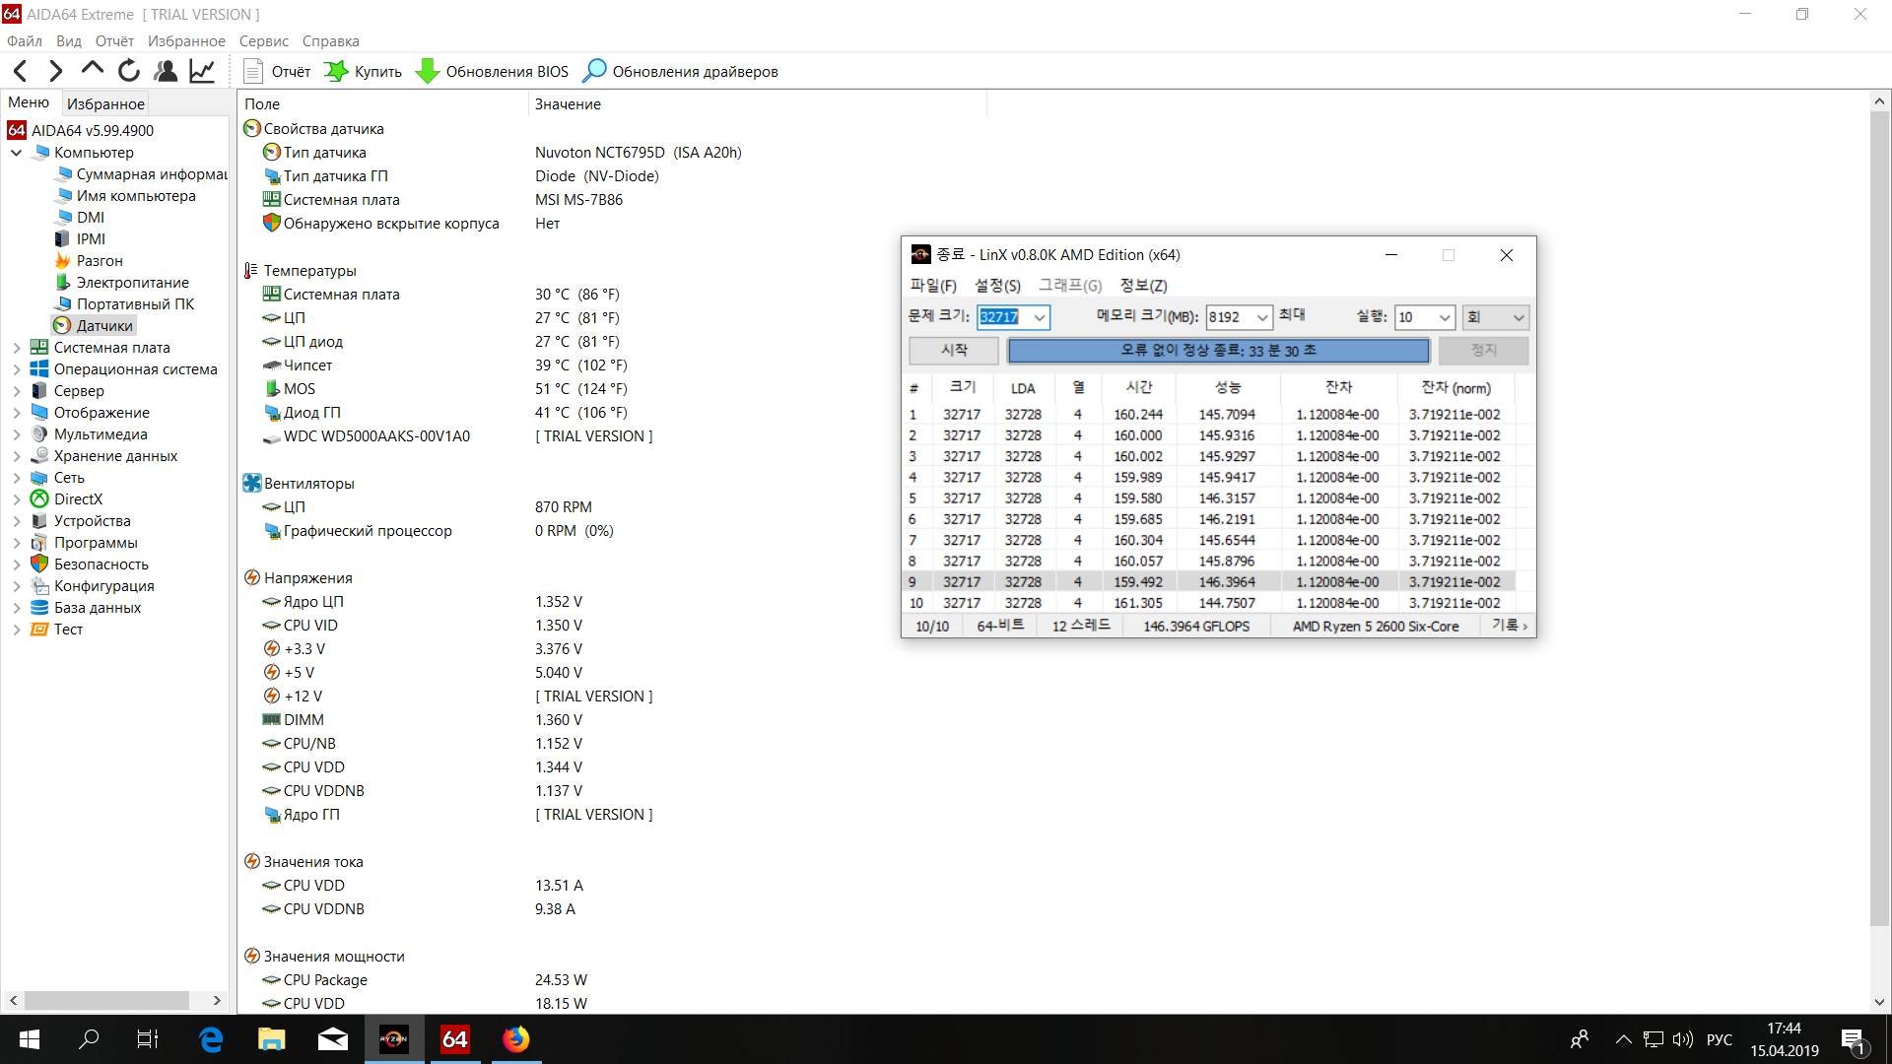Open the run count dropdown in LinX

point(1444,317)
